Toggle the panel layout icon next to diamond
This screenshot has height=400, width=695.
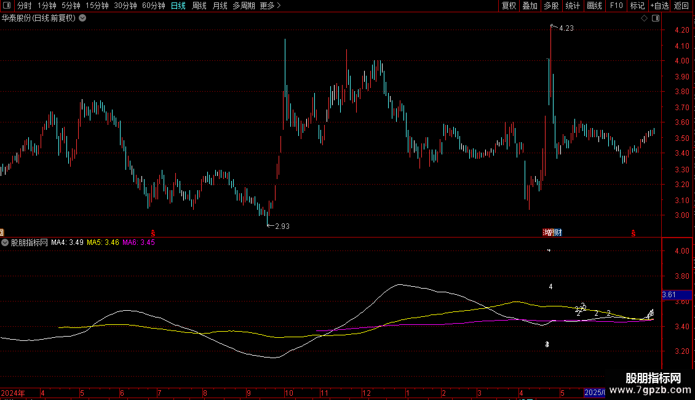point(656,18)
